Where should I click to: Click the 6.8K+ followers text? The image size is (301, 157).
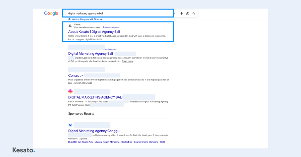[x=76, y=102]
